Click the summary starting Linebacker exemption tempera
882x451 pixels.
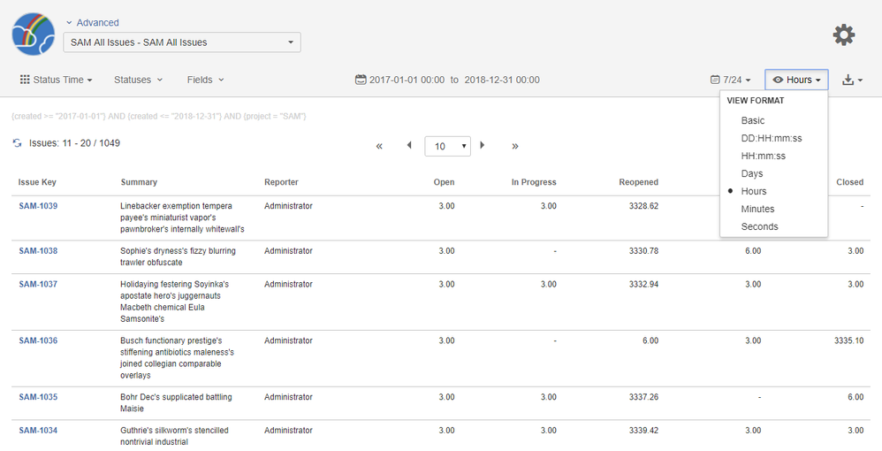tap(182, 218)
